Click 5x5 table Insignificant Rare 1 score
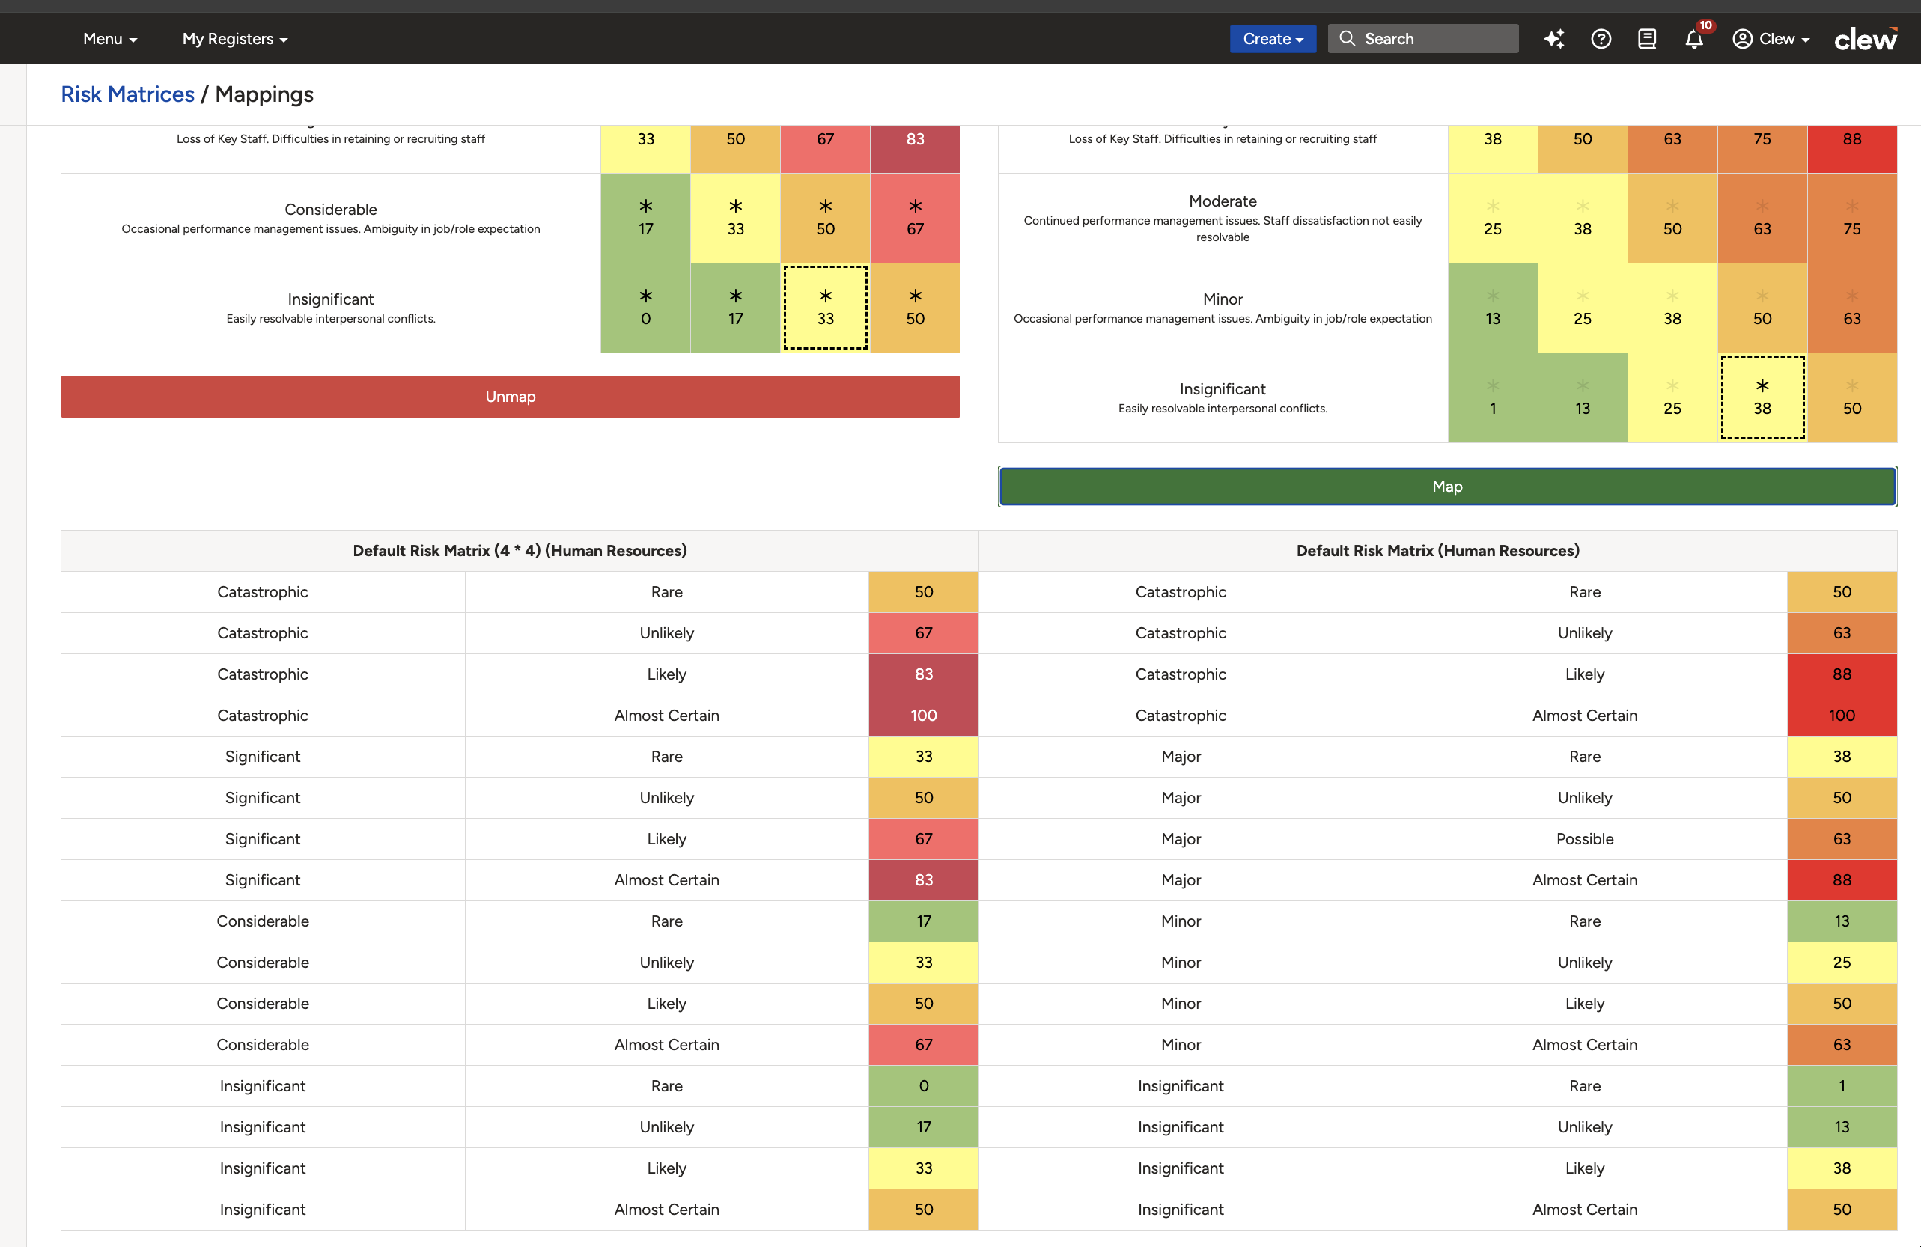Image resolution: width=1921 pixels, height=1247 pixels. click(1842, 1085)
